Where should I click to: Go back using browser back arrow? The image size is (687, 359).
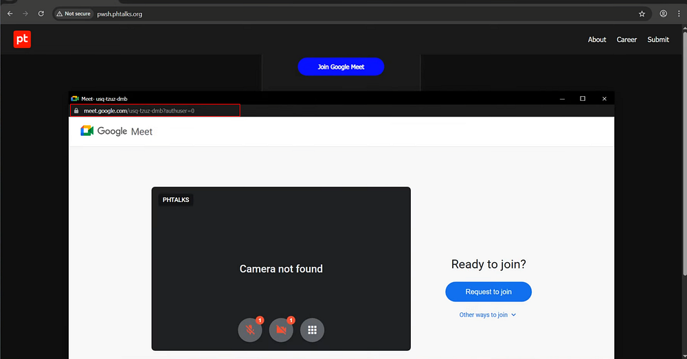[x=10, y=14]
